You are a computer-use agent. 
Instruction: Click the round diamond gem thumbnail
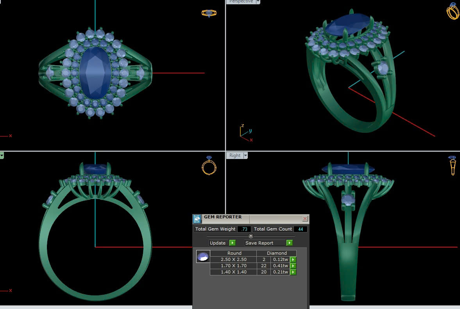pyautogui.click(x=203, y=257)
